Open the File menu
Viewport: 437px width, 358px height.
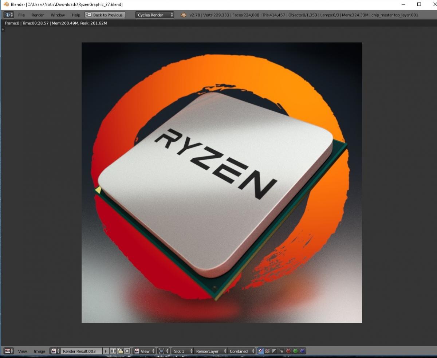[x=21, y=15]
